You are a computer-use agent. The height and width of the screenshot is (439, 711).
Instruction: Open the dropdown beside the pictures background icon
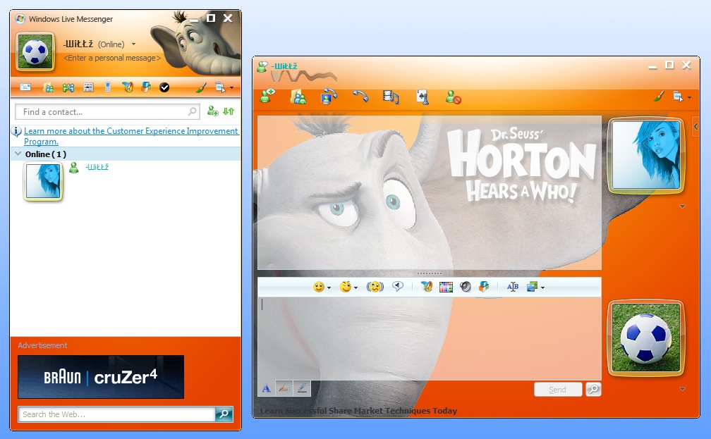coord(543,287)
